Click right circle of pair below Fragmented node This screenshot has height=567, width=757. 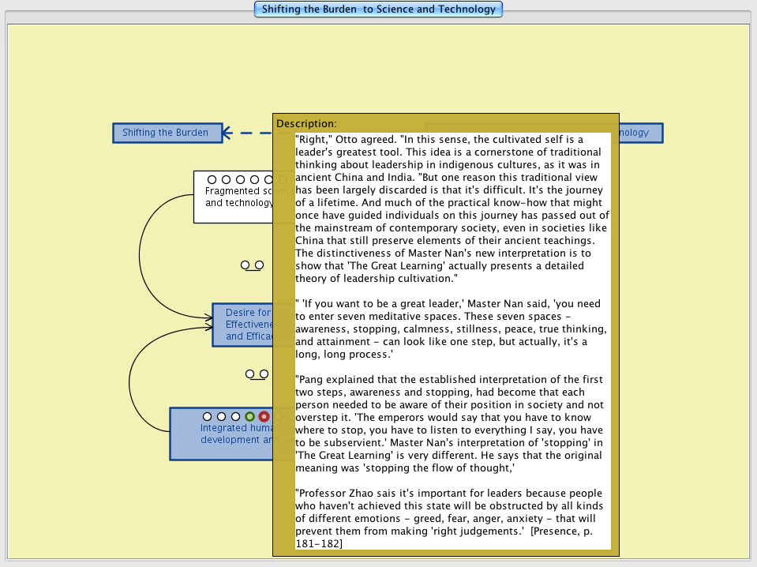click(259, 265)
